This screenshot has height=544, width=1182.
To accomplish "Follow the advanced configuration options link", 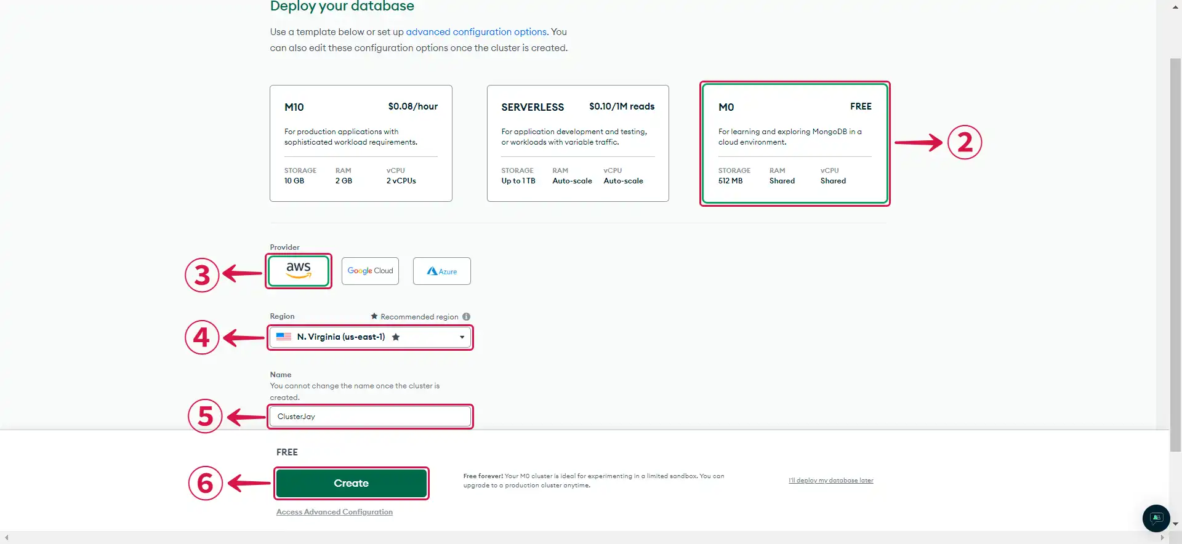I will tap(476, 32).
